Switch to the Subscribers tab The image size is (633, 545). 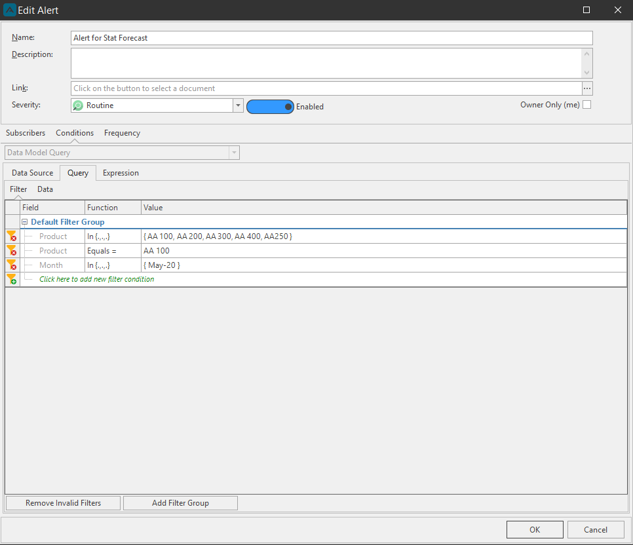click(26, 133)
